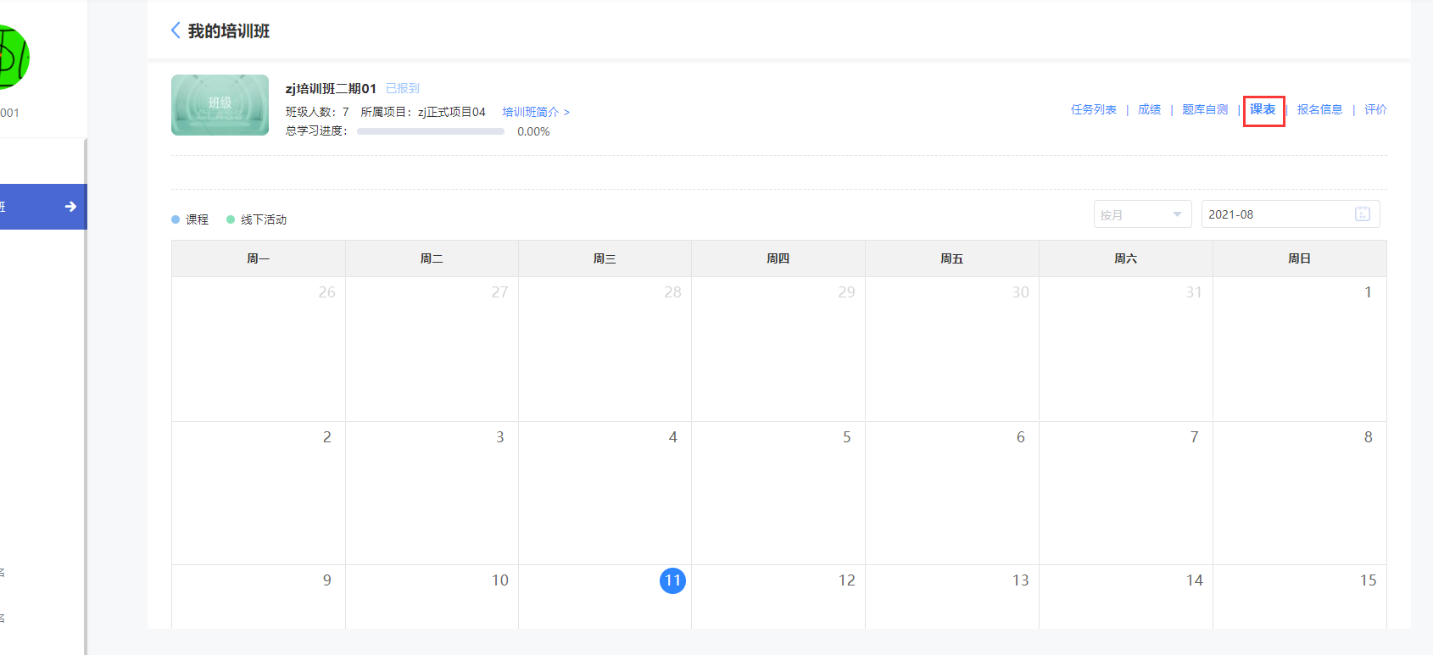Screen dimensions: 1433x655
Task: Expand the 按月 view mode dropdown
Action: point(1142,214)
